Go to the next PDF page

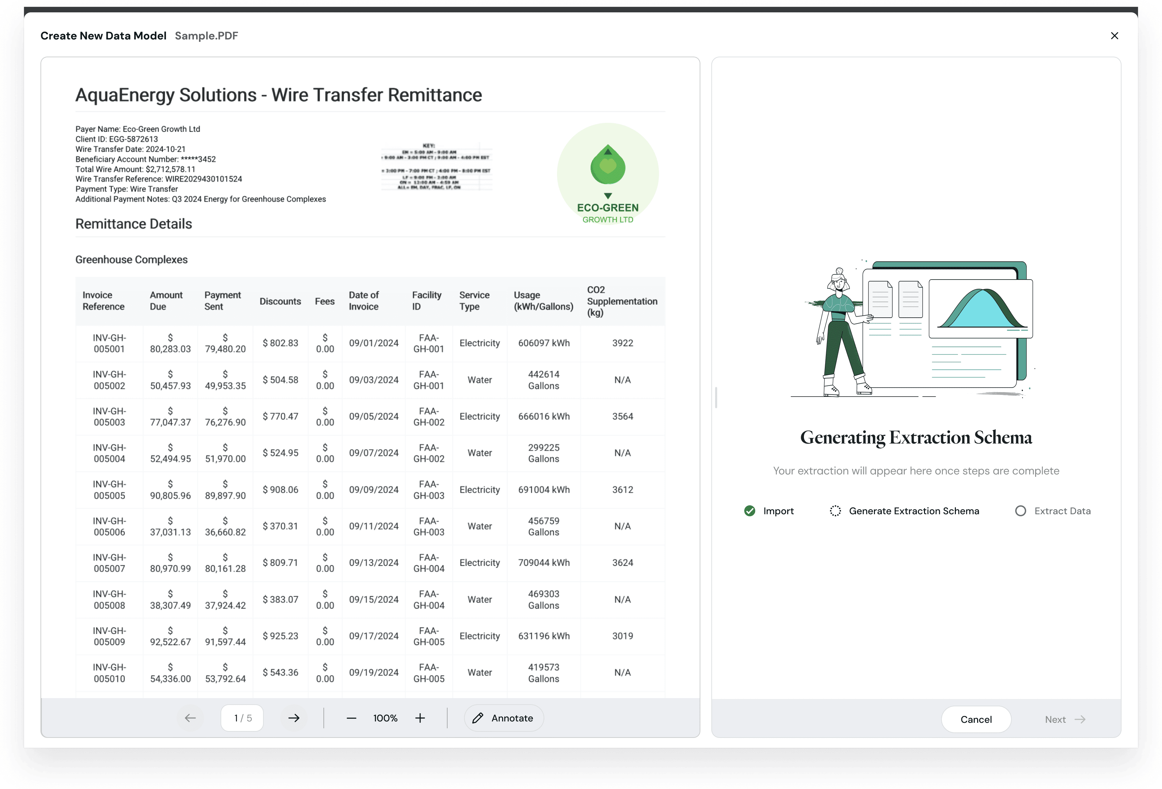coord(294,718)
